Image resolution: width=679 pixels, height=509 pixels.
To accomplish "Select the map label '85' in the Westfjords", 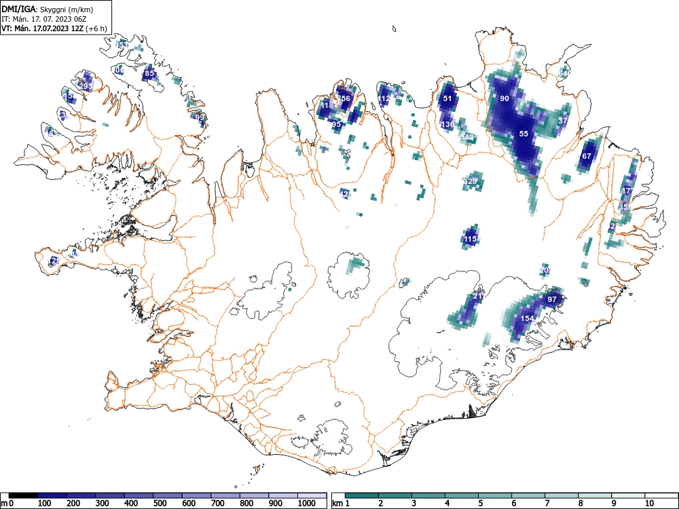I will pyautogui.click(x=149, y=73).
